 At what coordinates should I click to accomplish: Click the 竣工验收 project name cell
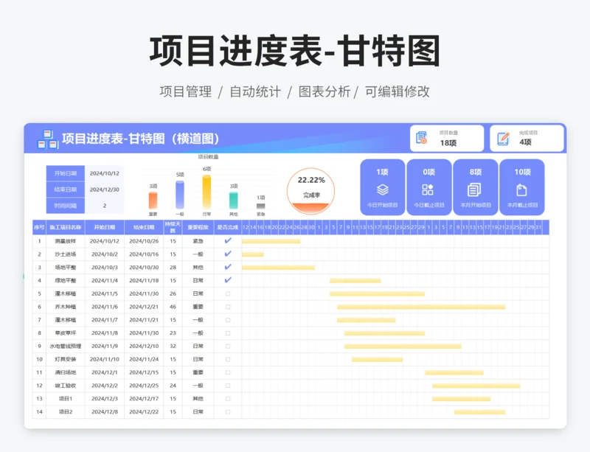(x=66, y=386)
